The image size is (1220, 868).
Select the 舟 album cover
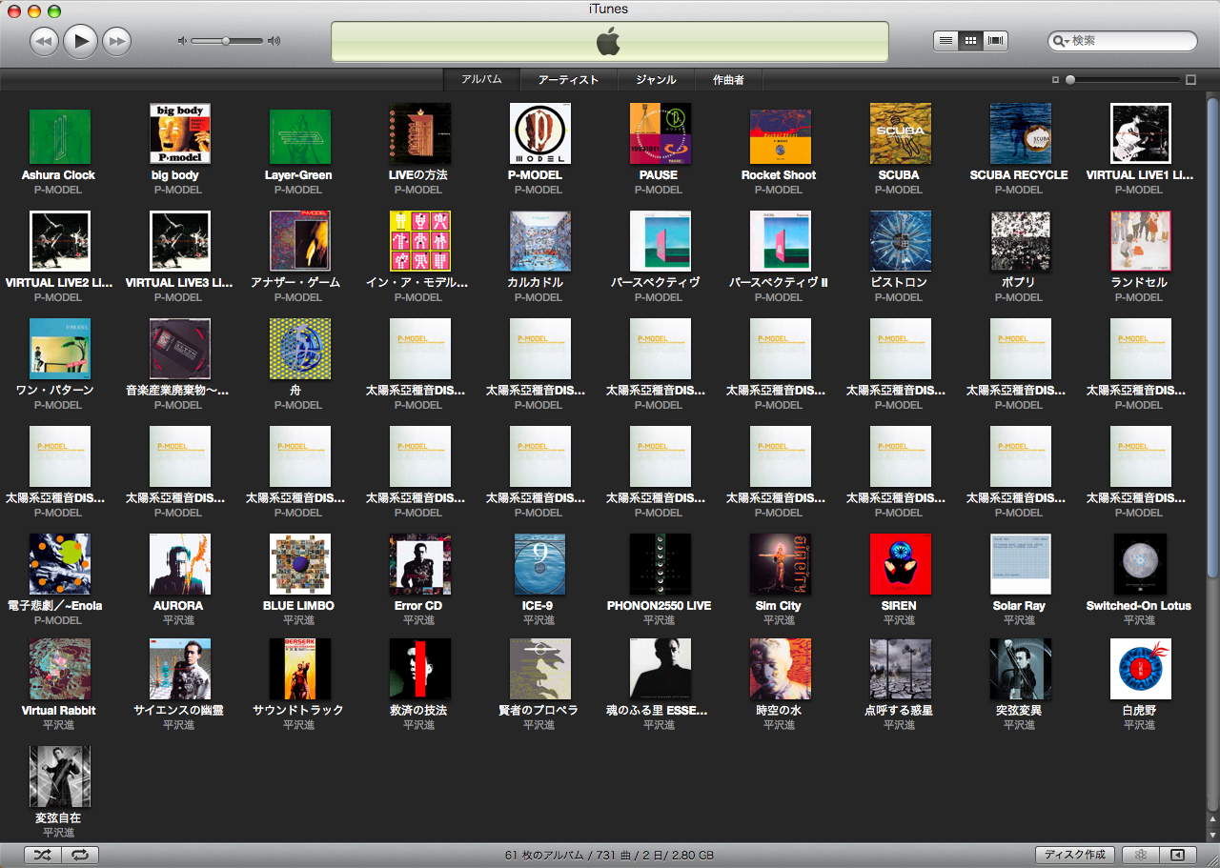[300, 349]
